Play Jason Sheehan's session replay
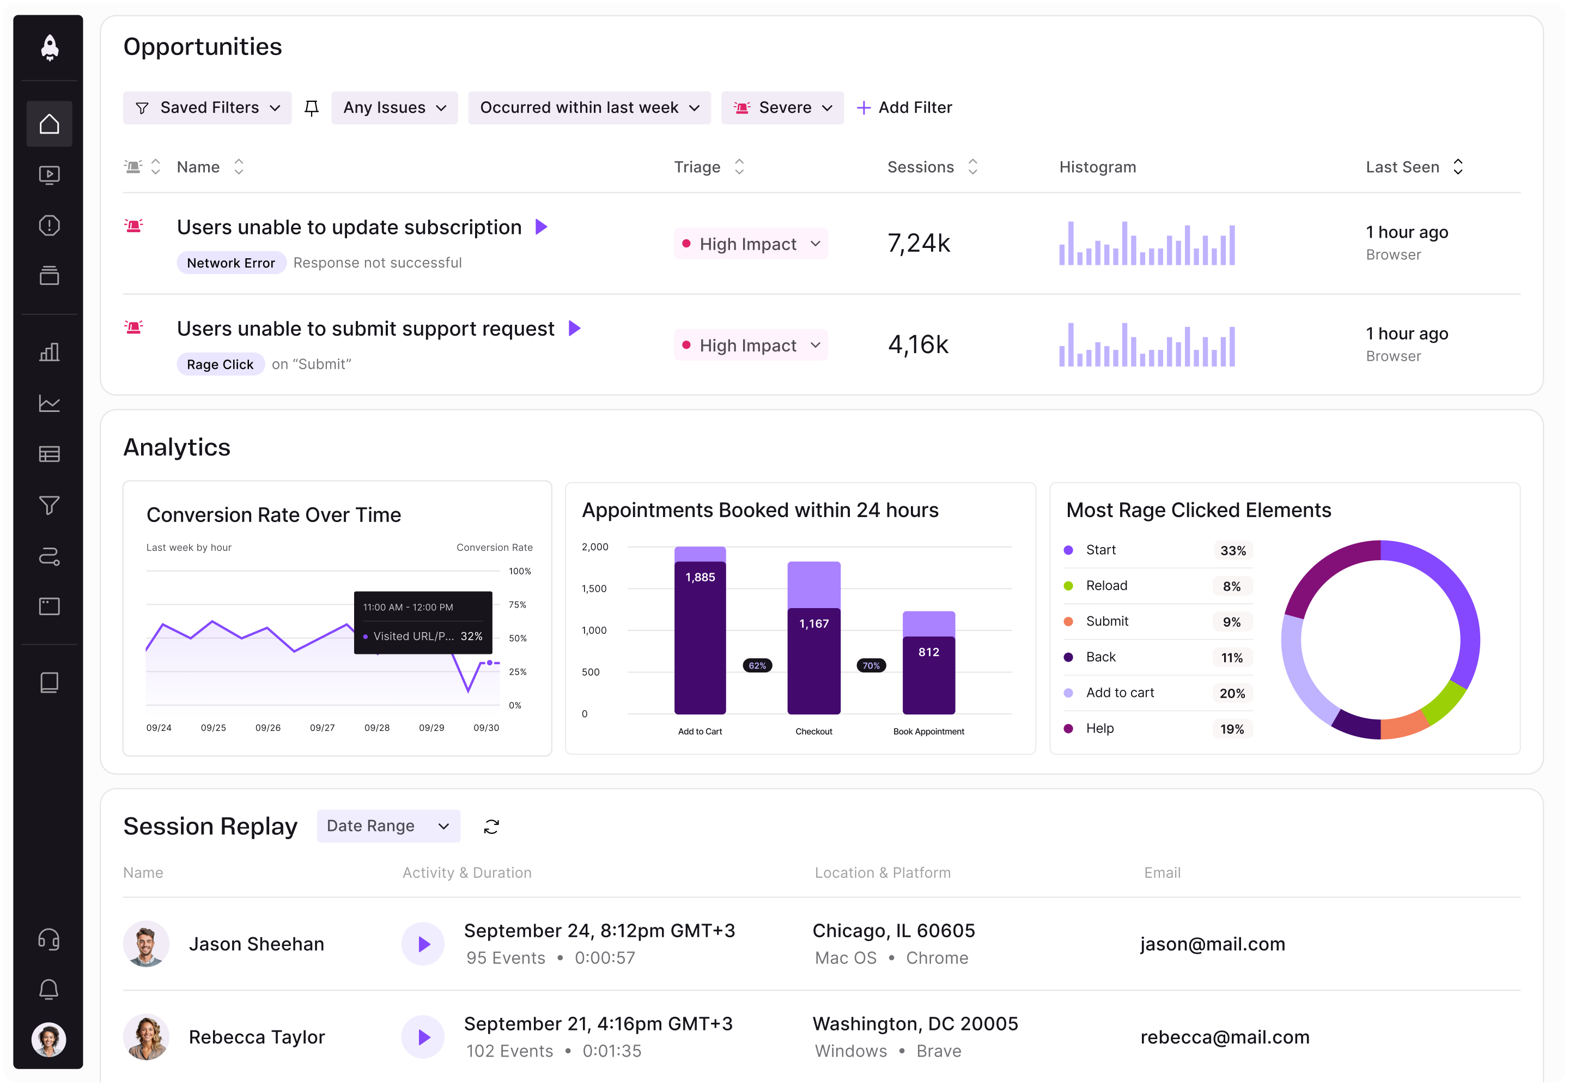 [423, 944]
